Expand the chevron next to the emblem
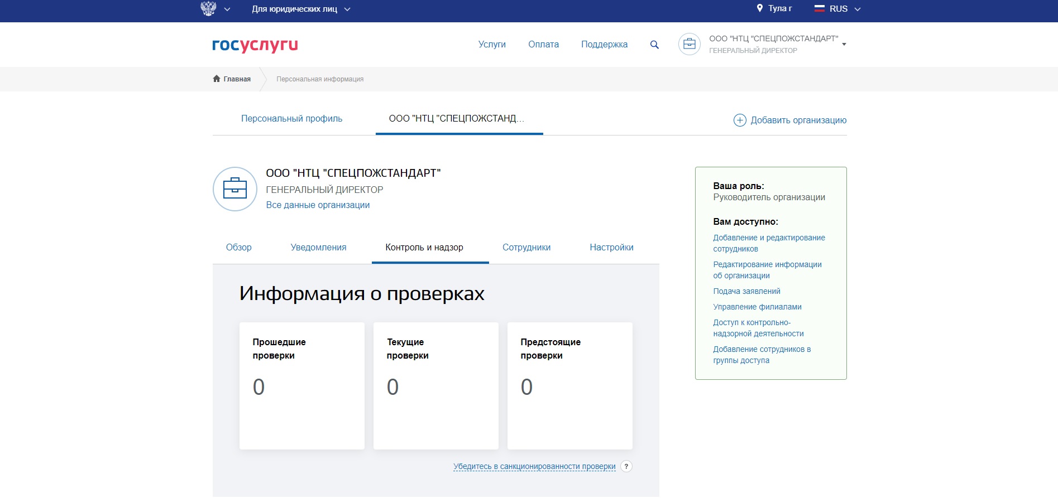 click(227, 9)
